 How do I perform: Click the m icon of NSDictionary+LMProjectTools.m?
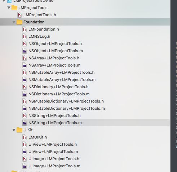click(x=25, y=94)
